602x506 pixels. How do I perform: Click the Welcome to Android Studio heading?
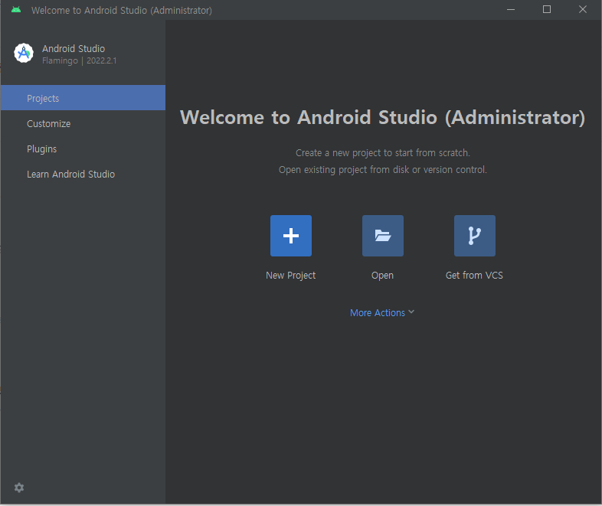[x=382, y=117]
